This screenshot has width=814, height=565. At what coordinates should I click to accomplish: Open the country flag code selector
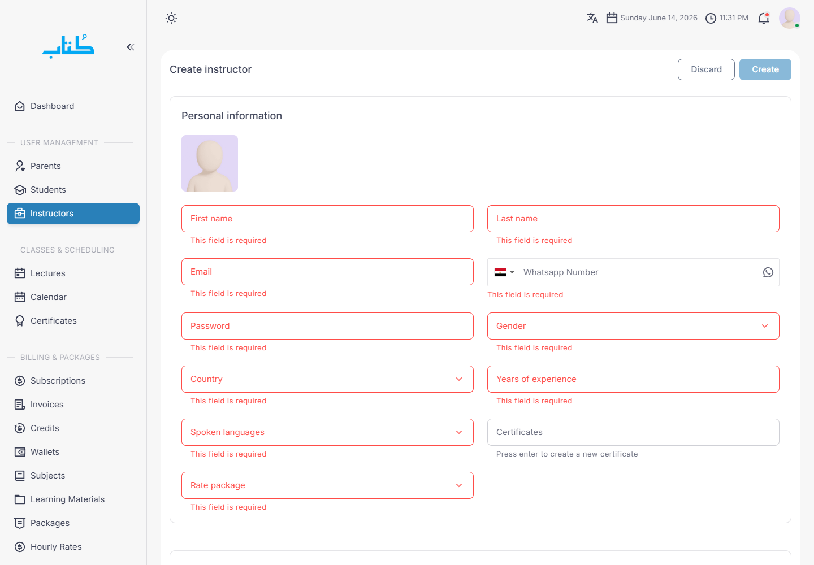click(x=504, y=272)
